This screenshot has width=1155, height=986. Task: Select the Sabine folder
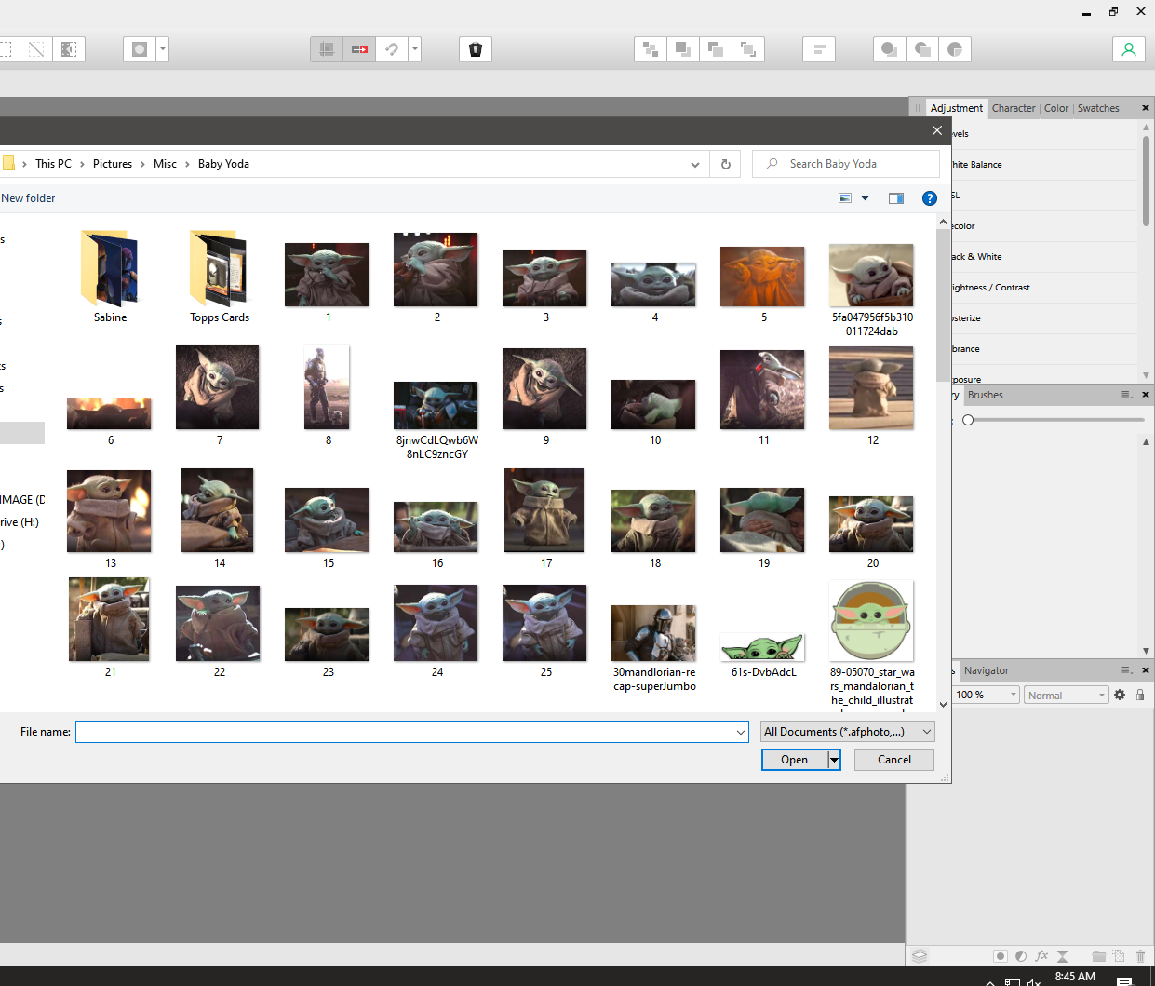[x=110, y=277]
